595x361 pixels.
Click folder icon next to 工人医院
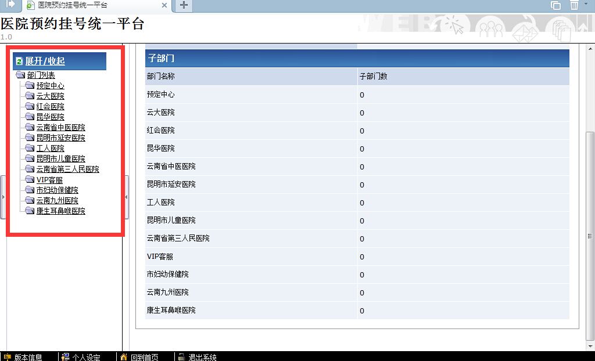coord(30,148)
